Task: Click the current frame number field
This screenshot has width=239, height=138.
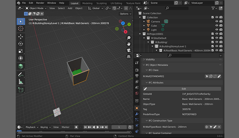Action: pos(119,127)
